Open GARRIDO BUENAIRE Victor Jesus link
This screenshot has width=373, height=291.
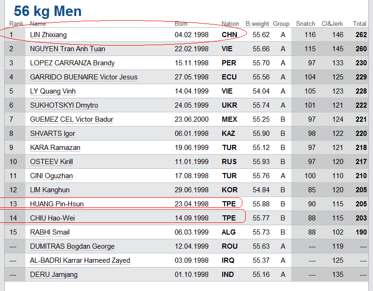point(84,77)
